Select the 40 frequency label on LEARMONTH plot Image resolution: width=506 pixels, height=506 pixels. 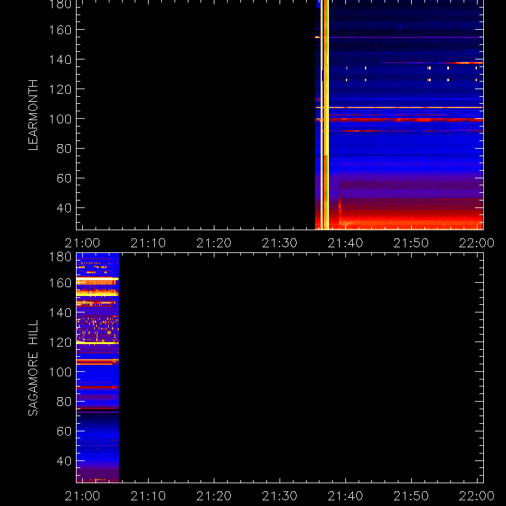point(64,208)
